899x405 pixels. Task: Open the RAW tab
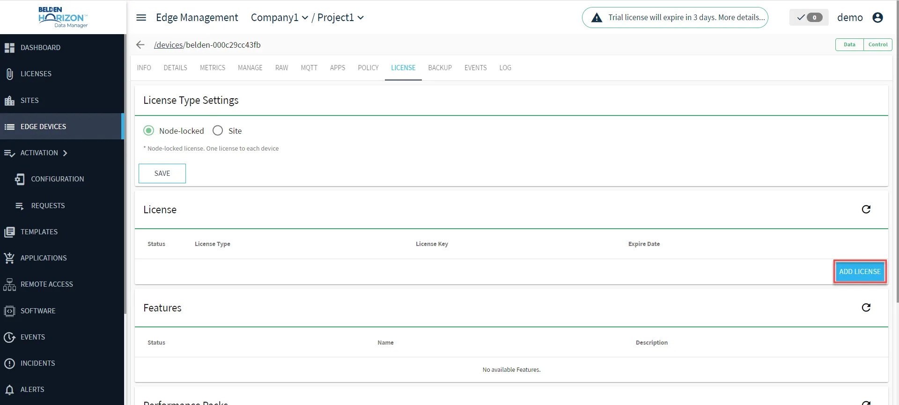tap(281, 68)
